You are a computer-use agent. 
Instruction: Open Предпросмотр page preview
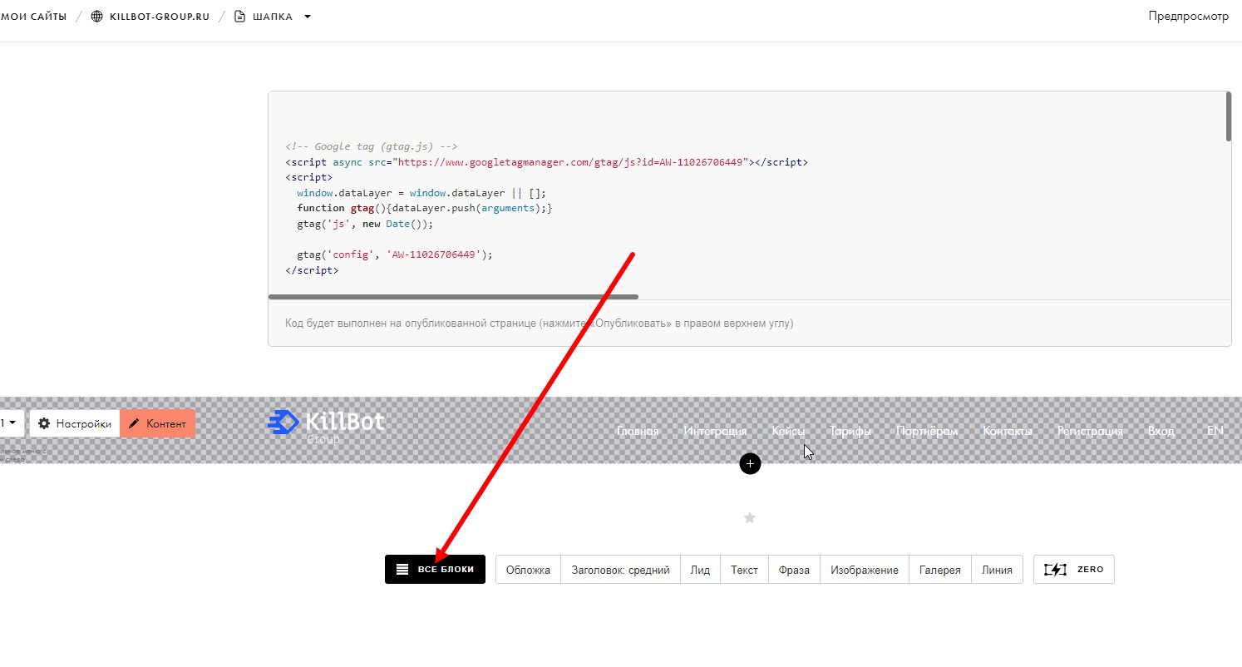point(1188,16)
